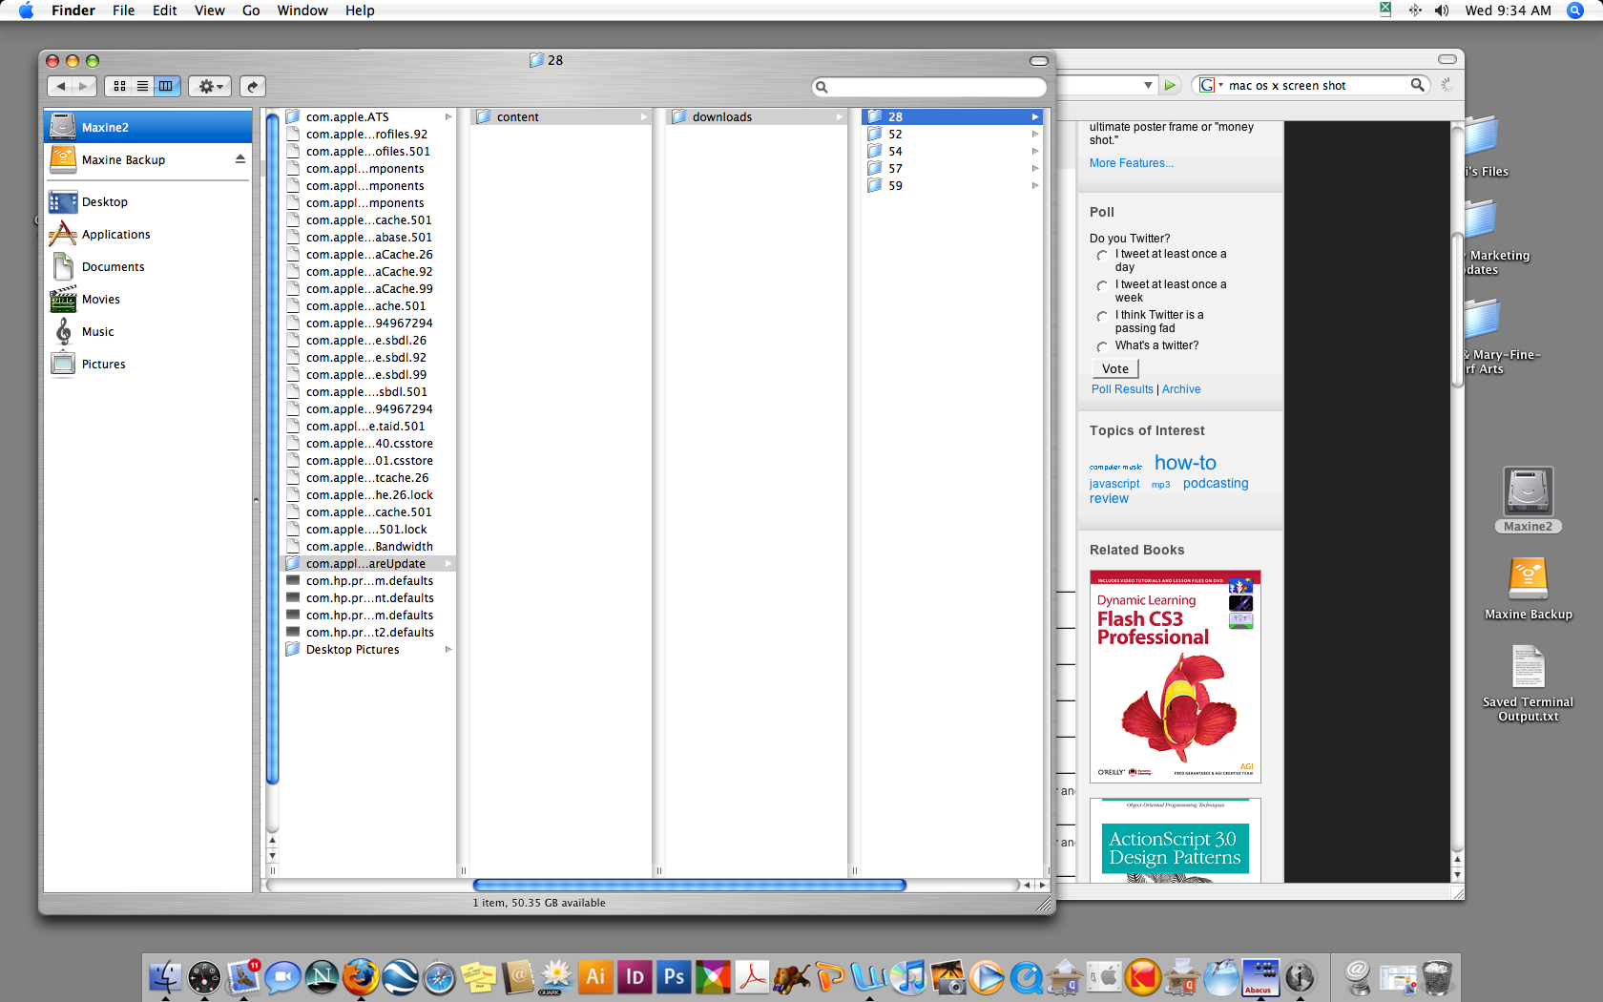
Task: Open the File menu
Action: click(123, 10)
